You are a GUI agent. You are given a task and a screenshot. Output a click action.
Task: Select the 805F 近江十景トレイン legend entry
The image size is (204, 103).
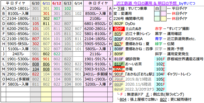(x=132, y=34)
